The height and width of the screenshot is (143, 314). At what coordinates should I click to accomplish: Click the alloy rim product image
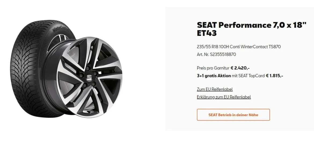point(89,77)
